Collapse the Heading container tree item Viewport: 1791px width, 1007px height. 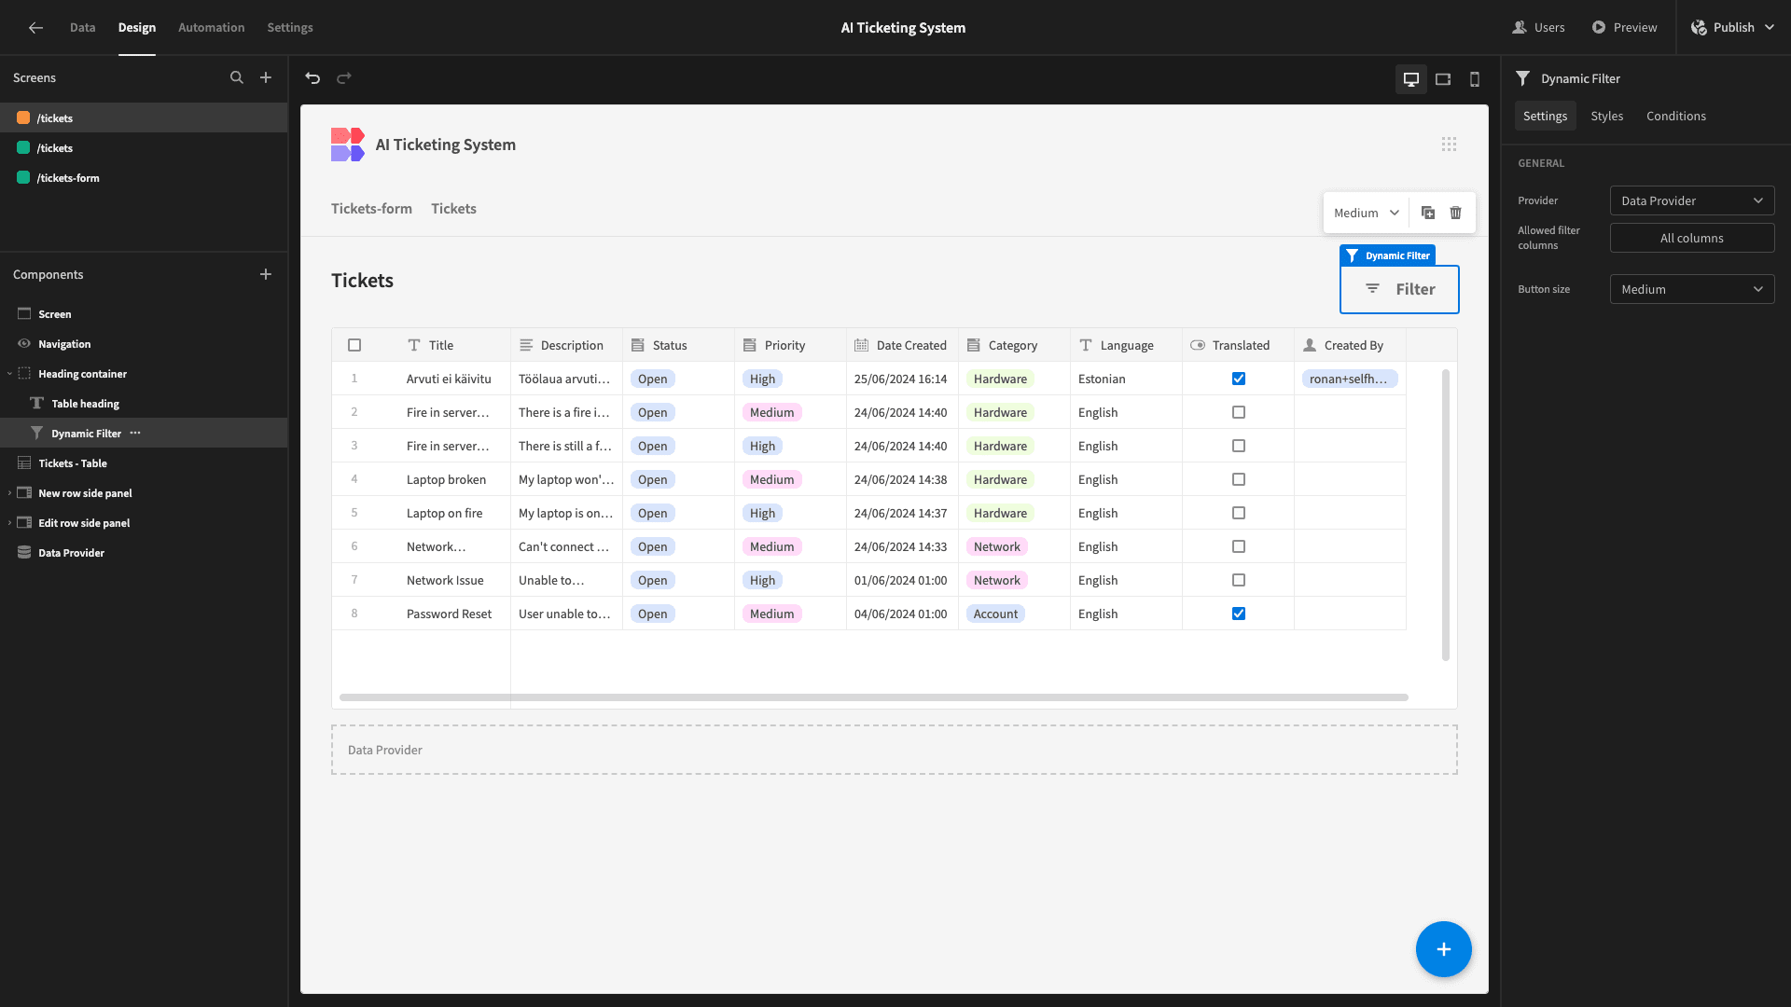(9, 374)
